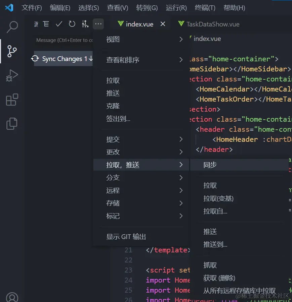Choose 推送 in the main menu
This screenshot has width=292, height=302.
141,93
